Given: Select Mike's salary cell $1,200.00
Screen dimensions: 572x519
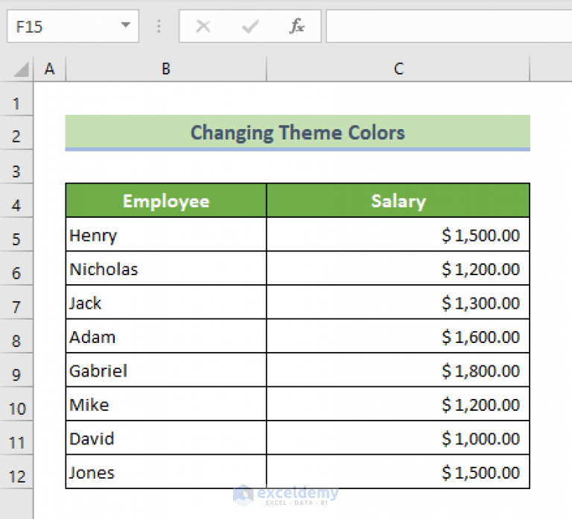Looking at the screenshot, I should click(x=398, y=404).
